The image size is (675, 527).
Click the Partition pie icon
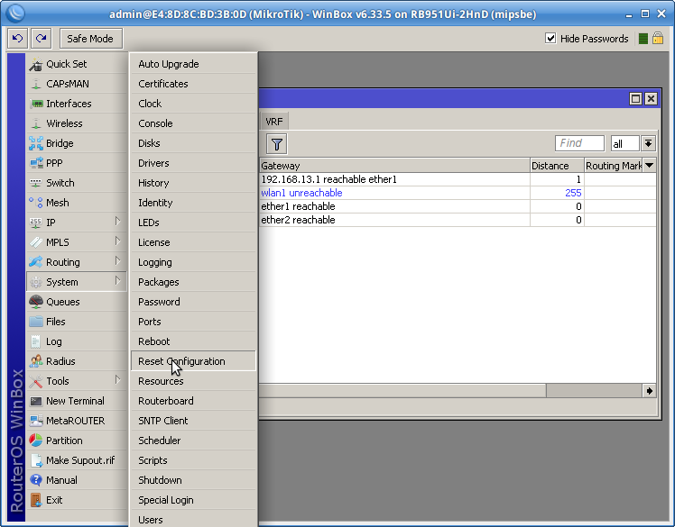click(x=36, y=441)
